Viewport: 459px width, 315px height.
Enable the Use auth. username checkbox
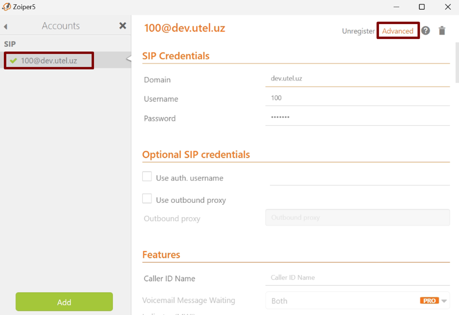[x=147, y=177]
